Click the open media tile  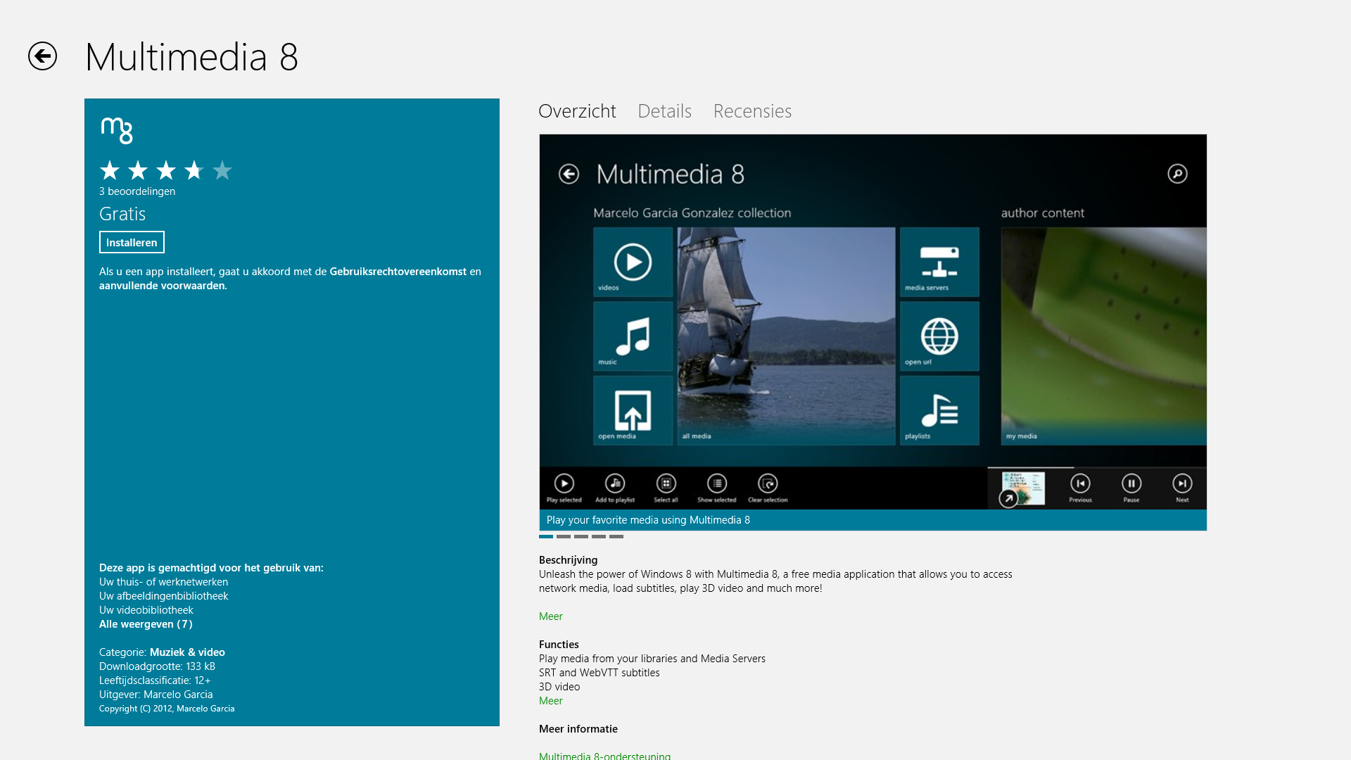point(633,410)
